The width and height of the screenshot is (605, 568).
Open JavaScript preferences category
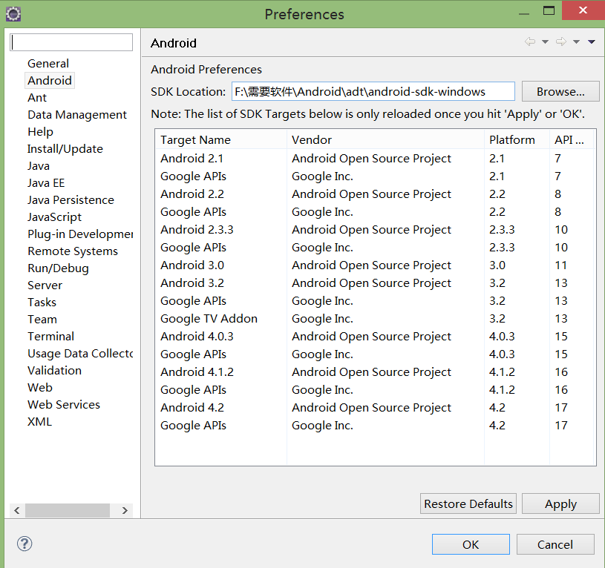(x=54, y=217)
